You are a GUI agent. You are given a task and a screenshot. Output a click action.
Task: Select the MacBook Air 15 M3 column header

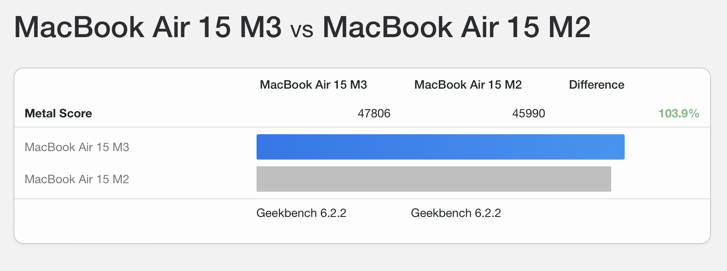point(313,85)
